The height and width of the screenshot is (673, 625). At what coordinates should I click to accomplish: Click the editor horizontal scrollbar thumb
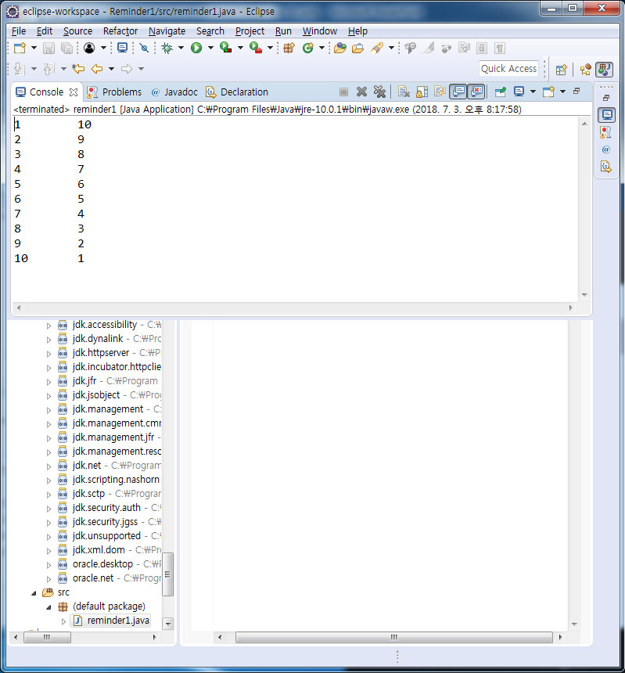tap(393, 637)
